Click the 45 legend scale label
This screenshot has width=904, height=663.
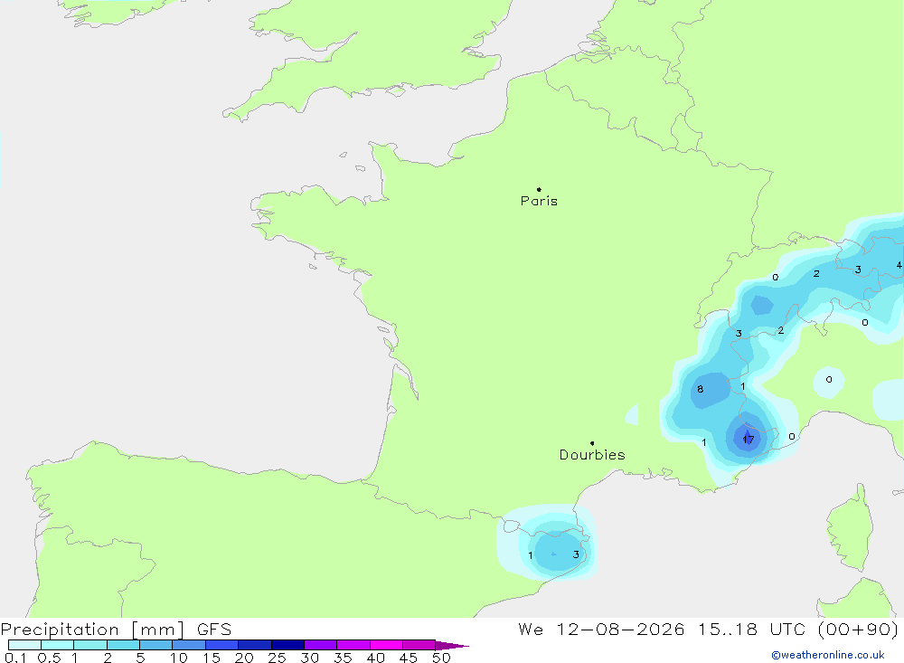coord(409,658)
